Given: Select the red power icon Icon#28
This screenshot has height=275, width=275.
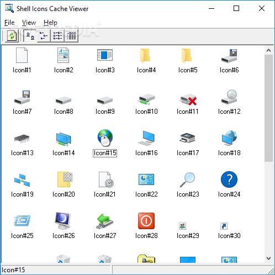Looking at the screenshot, I should coord(146,221).
